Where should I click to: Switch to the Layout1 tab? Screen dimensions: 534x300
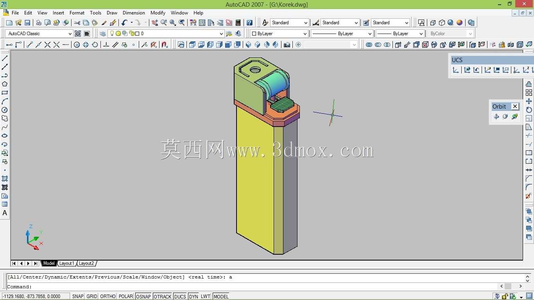(x=66, y=263)
